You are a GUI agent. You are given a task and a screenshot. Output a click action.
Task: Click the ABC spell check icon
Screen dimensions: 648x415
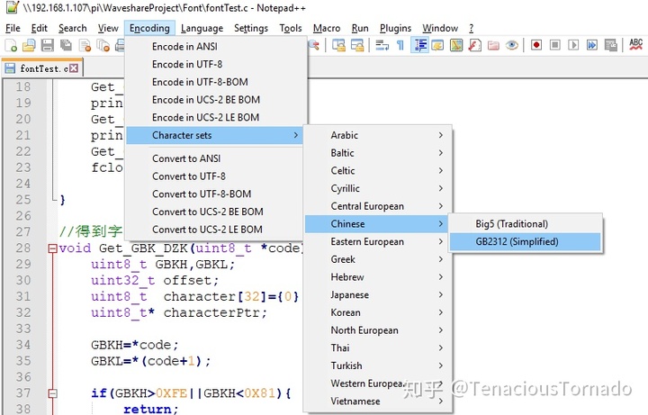pos(635,44)
